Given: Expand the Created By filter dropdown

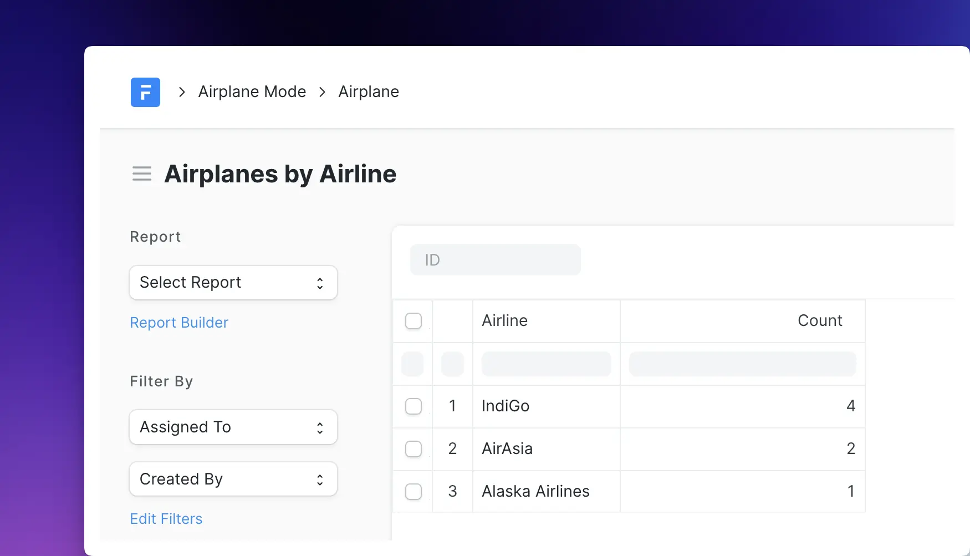Looking at the screenshot, I should (x=233, y=479).
